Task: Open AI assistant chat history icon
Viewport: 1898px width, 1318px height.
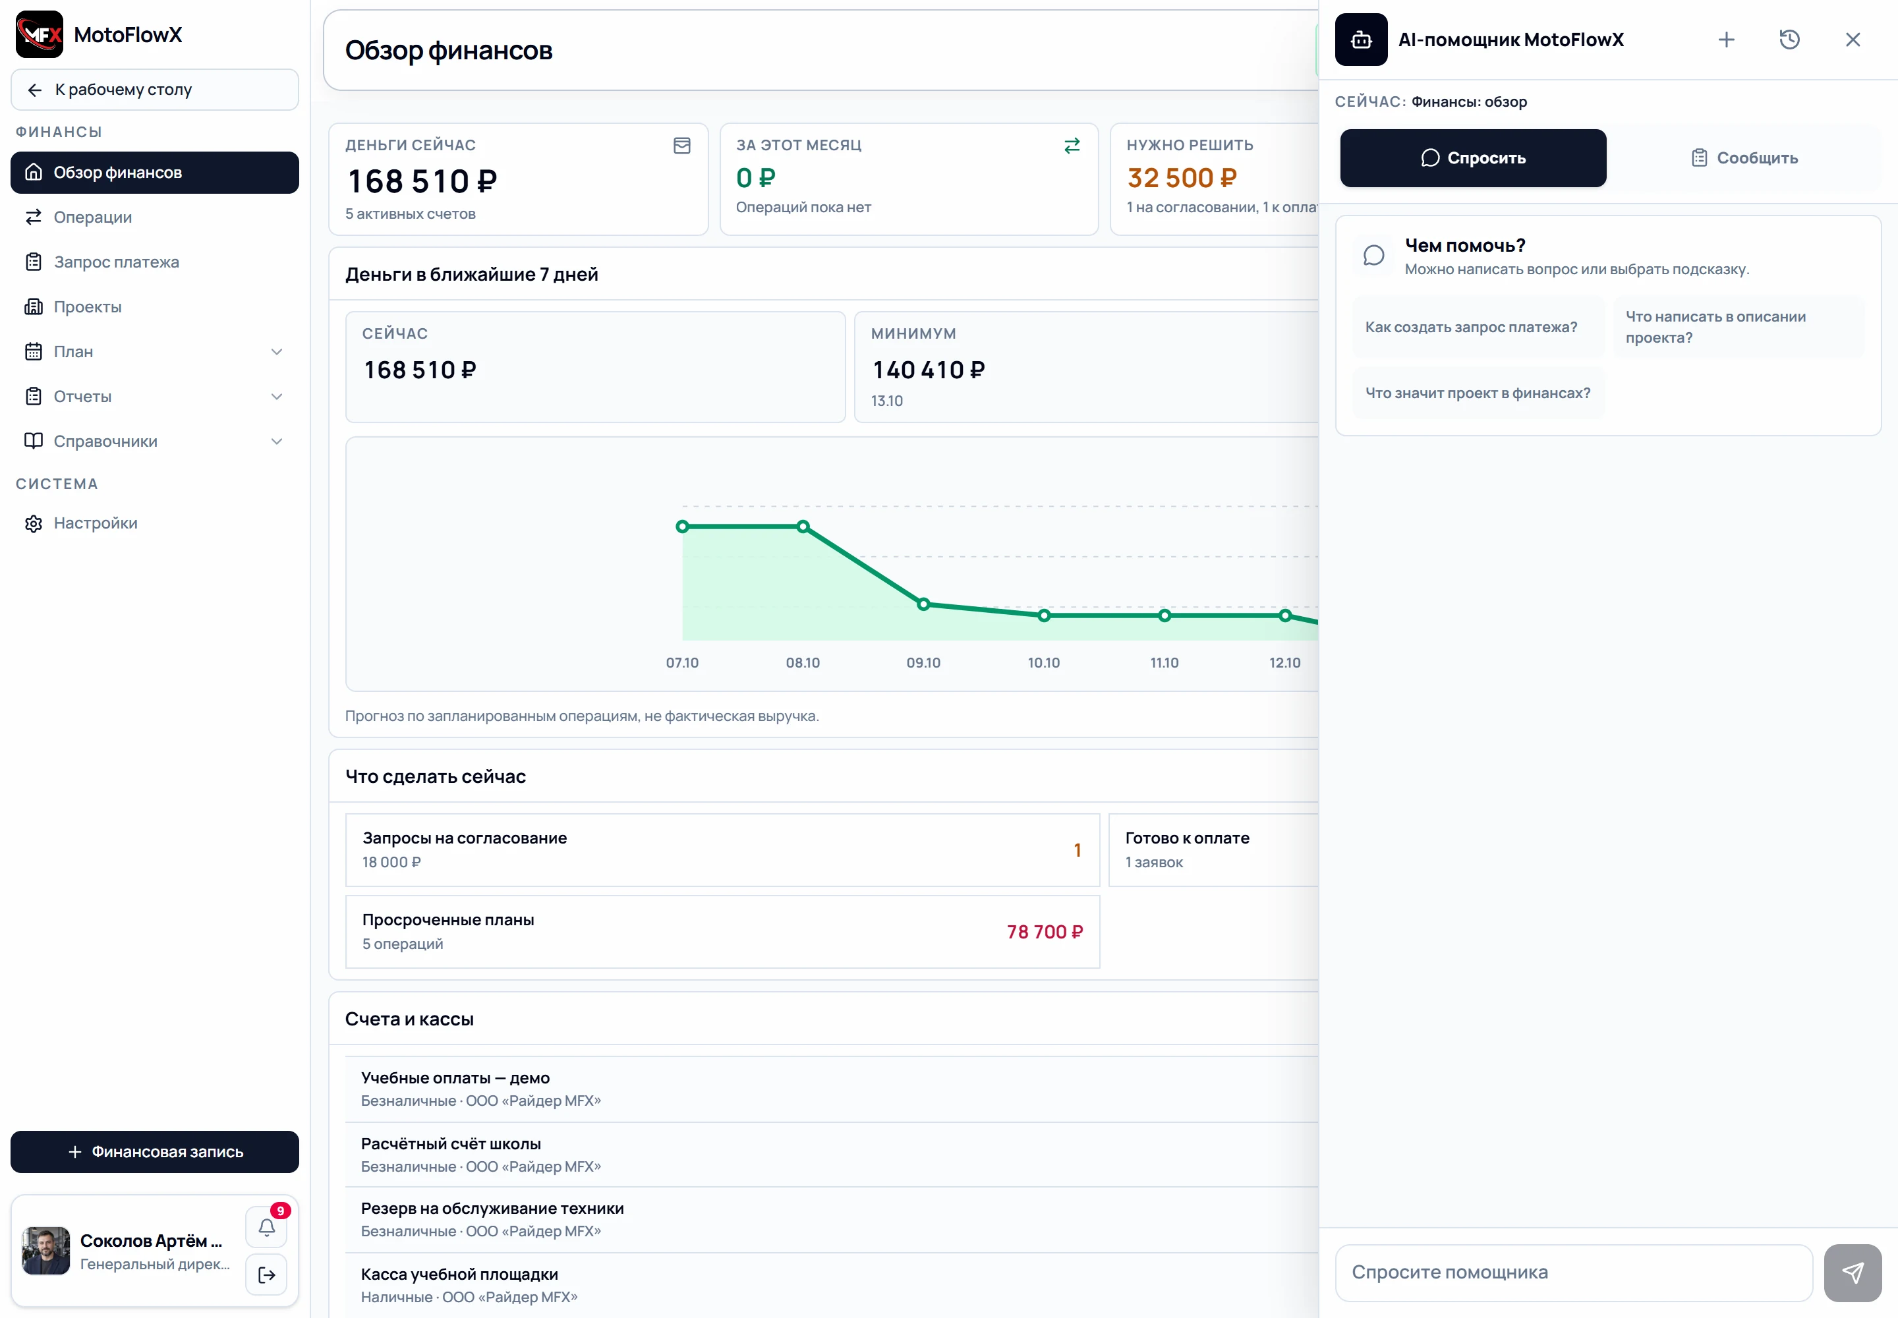Action: coord(1789,40)
